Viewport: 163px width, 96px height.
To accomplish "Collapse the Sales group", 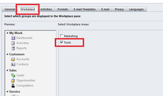I will [x=7, y=70].
